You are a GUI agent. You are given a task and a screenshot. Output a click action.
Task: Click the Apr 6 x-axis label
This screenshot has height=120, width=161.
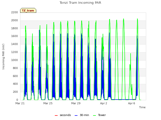[132, 103]
